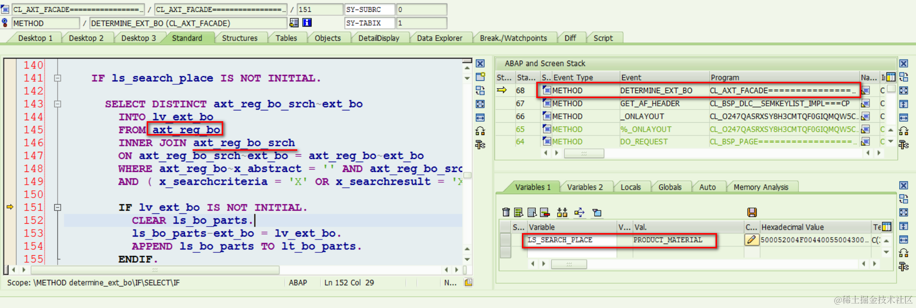Click the SY-SUBRC variable field

click(369, 9)
